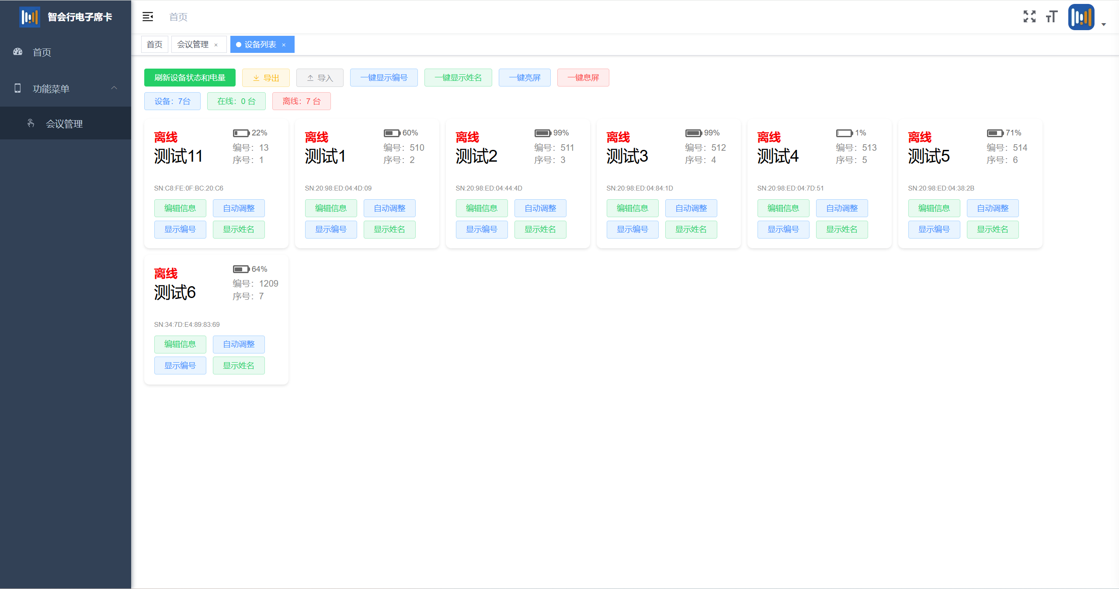
Task: Click 自动调整 on 测试6 card
Action: click(239, 344)
